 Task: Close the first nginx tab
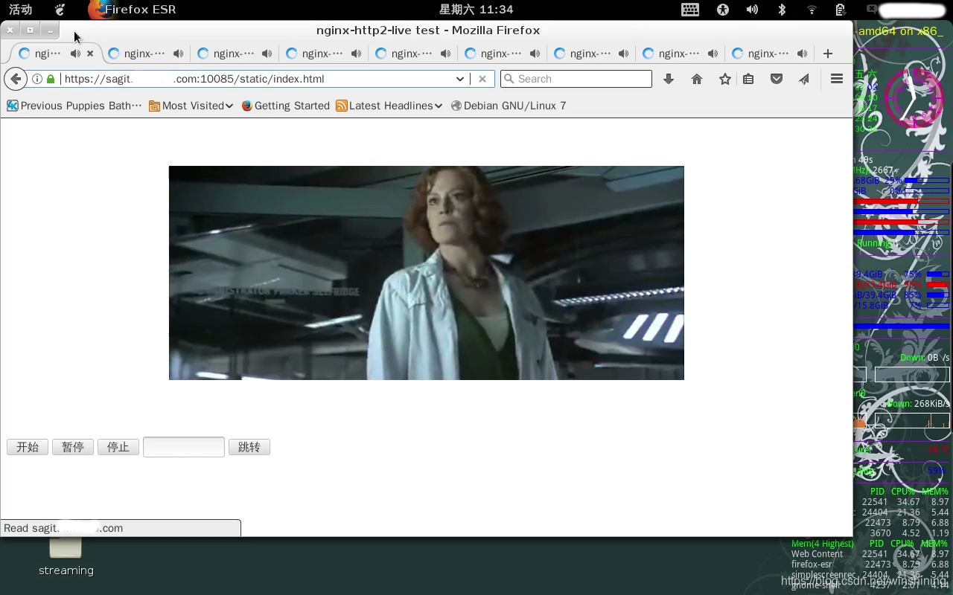(90, 54)
